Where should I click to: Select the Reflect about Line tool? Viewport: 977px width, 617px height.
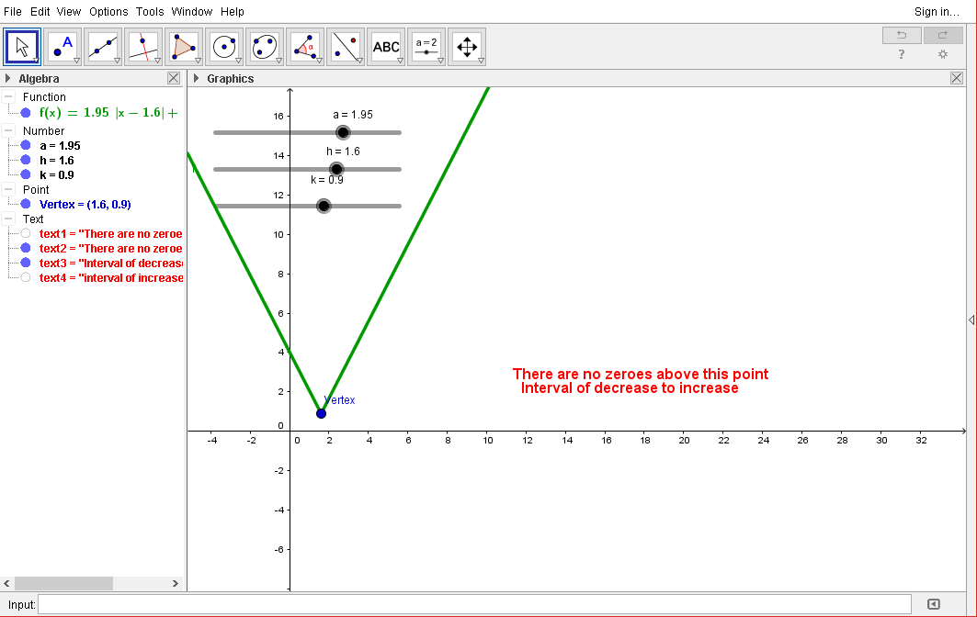click(x=346, y=47)
